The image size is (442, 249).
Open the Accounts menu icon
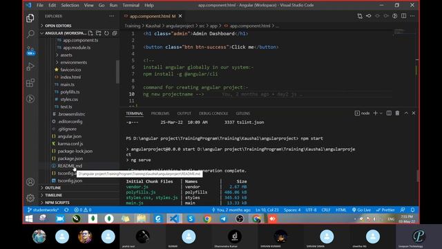(30, 182)
